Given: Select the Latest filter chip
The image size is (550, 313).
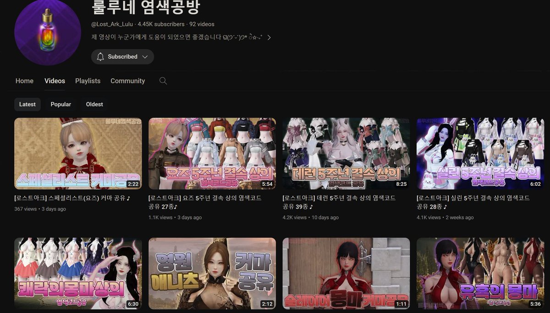Looking at the screenshot, I should 27,104.
